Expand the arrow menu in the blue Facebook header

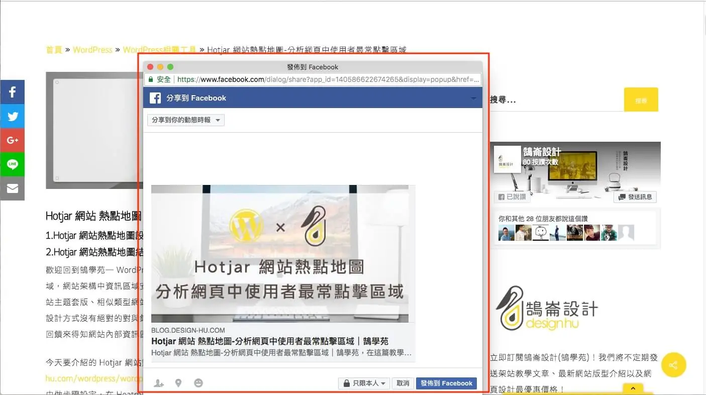(x=473, y=98)
